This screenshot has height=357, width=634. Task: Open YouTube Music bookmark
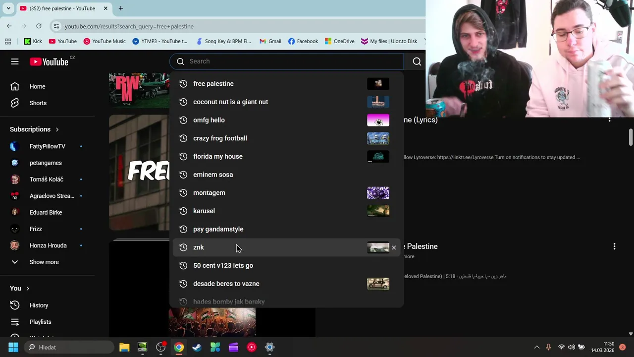click(105, 41)
